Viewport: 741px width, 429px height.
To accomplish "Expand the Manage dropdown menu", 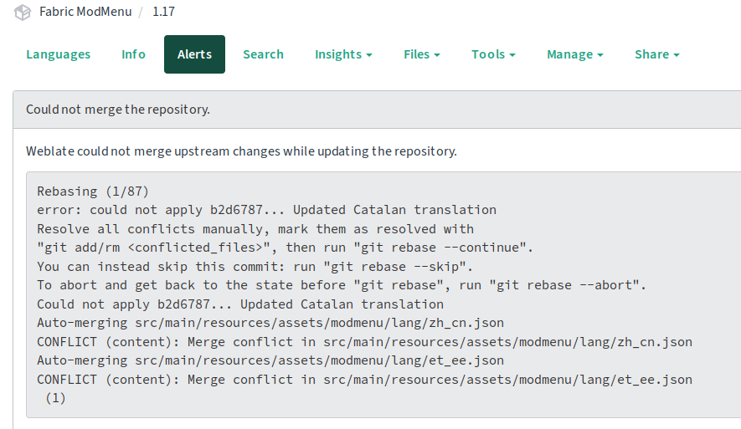I will [575, 54].
